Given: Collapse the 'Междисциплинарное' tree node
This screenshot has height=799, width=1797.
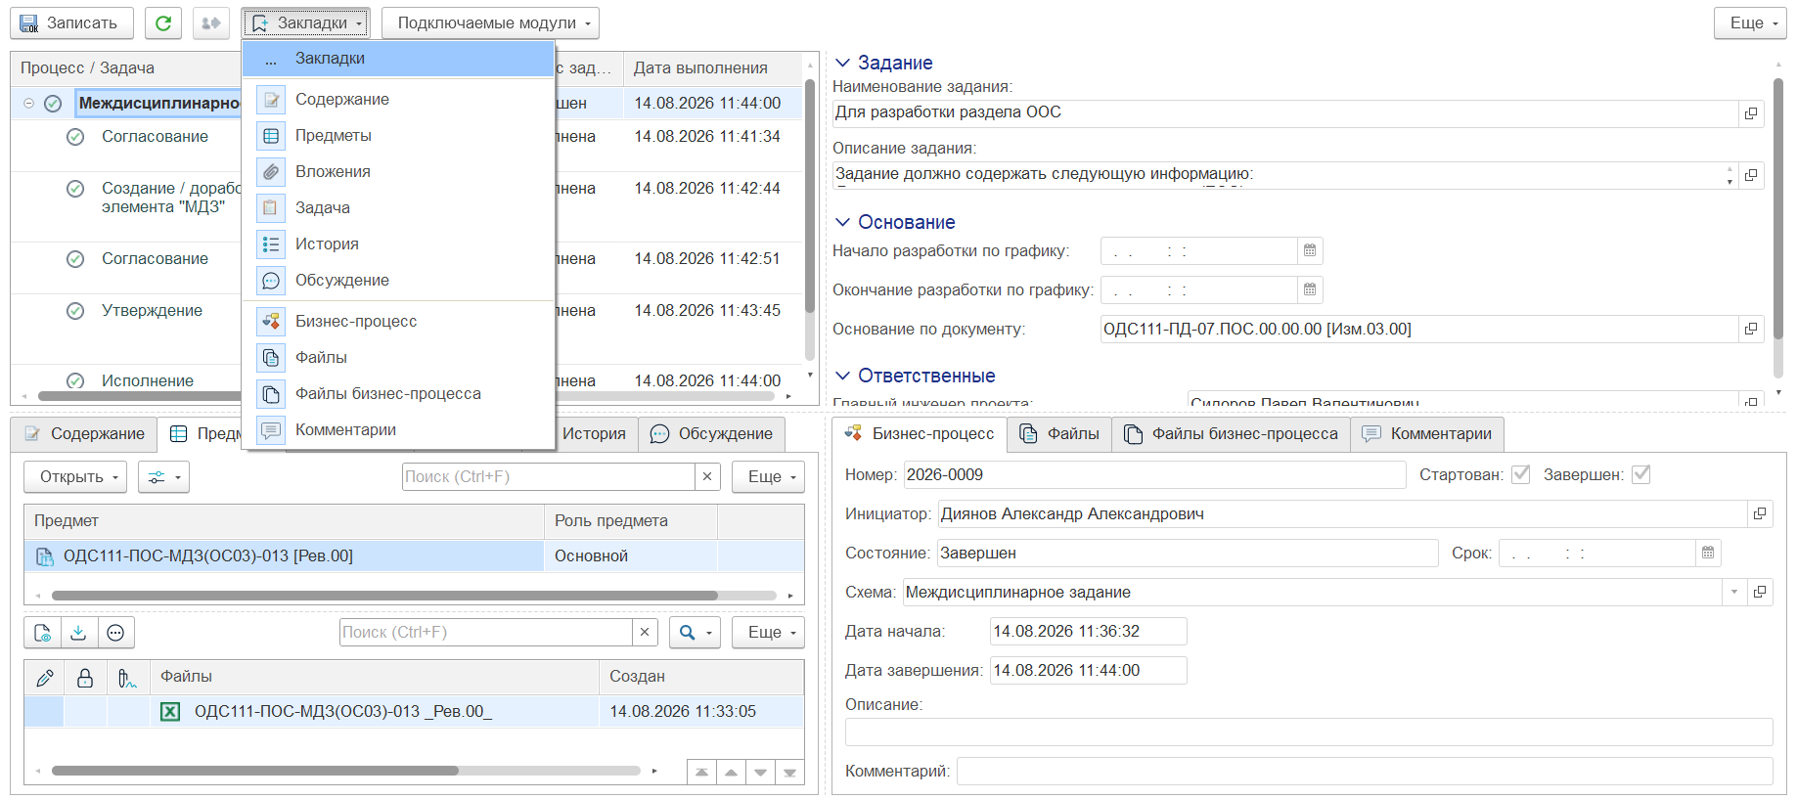Looking at the screenshot, I should [28, 103].
